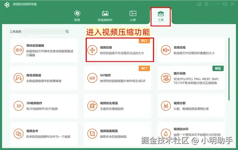The image size is (238, 150).
Task: Open the 媒体信息编辑 tool title
Action: (x=35, y=45)
